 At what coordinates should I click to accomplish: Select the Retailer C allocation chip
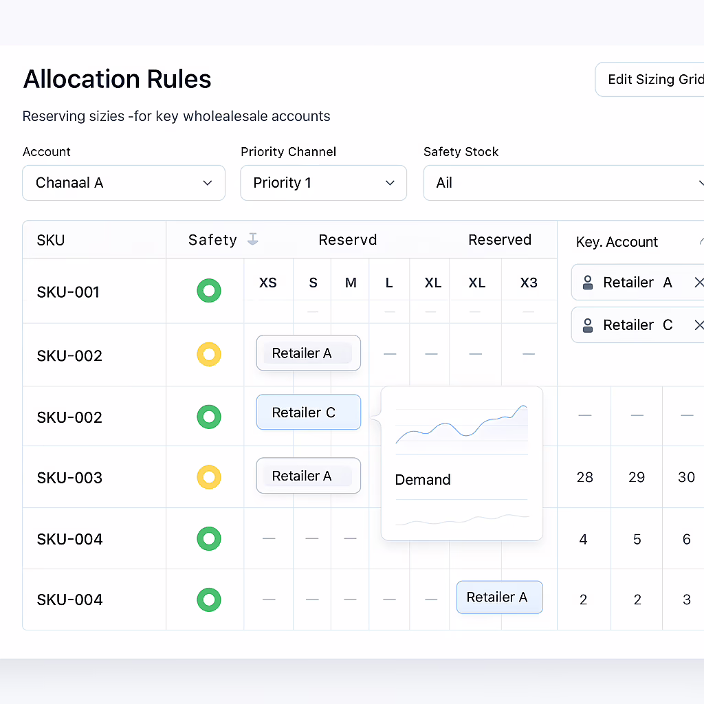pos(308,412)
